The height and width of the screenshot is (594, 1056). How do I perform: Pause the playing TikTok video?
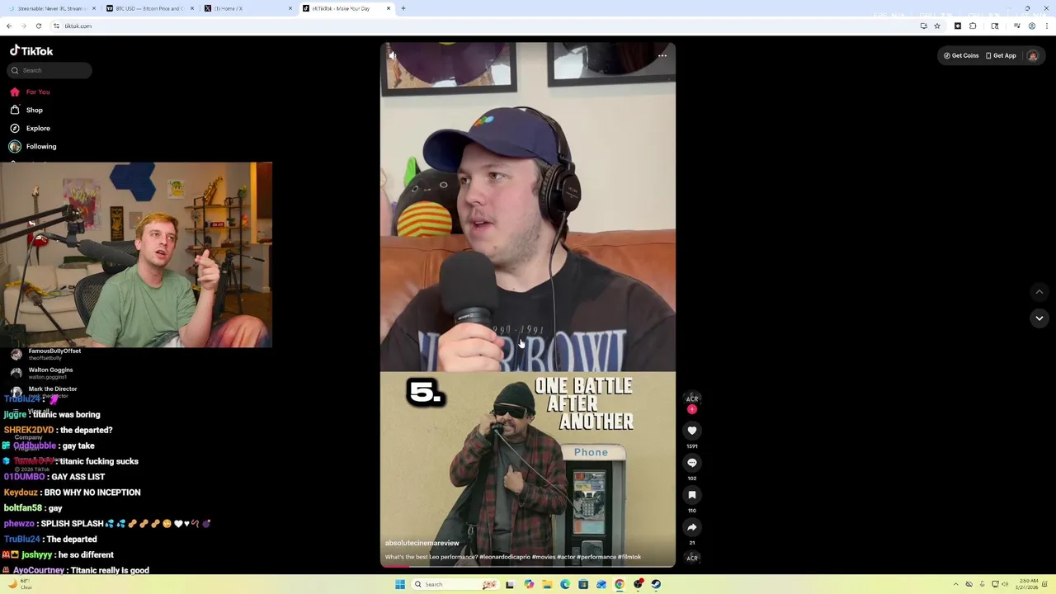point(528,305)
